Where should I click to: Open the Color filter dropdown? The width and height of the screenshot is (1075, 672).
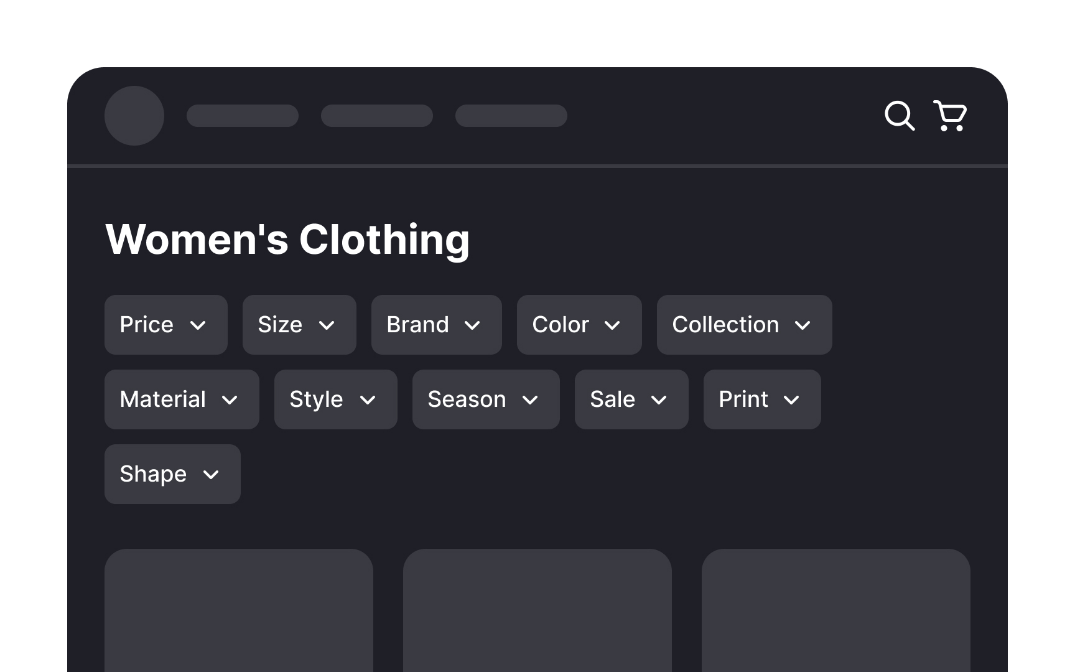pyautogui.click(x=579, y=325)
